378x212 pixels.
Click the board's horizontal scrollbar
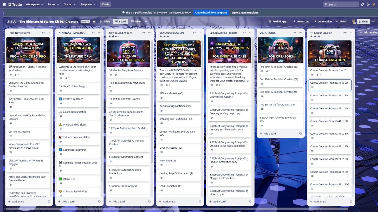tap(177, 209)
